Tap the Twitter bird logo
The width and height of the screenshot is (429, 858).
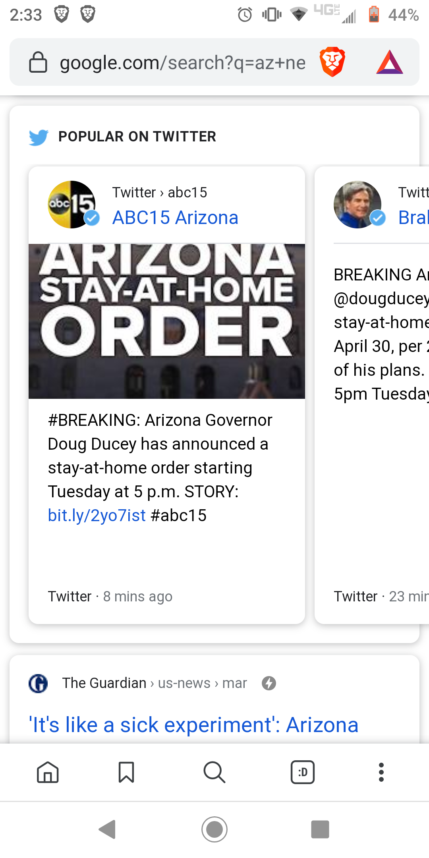click(x=39, y=137)
